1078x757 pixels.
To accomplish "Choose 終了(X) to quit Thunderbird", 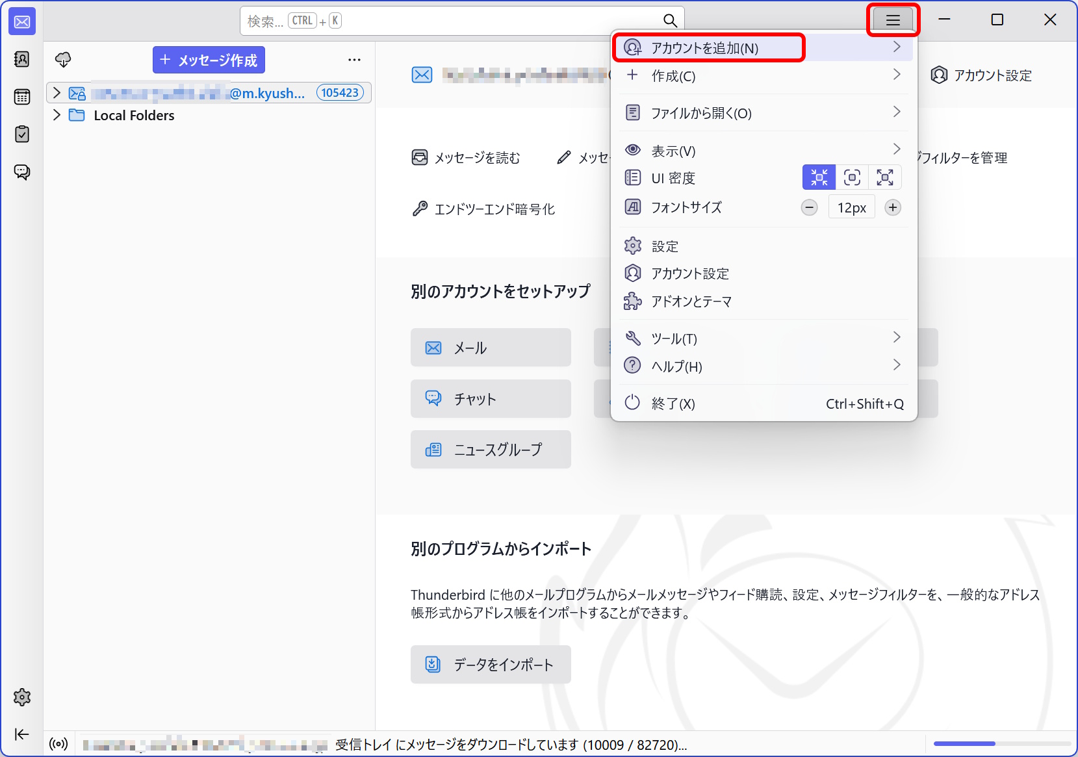I will click(x=764, y=404).
